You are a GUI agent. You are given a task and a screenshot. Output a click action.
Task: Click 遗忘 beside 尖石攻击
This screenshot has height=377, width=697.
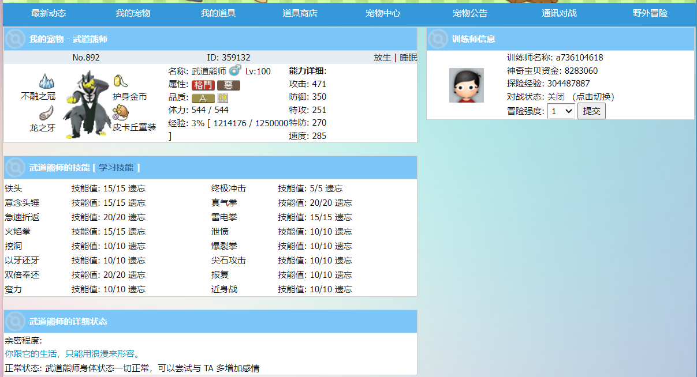[344, 261]
